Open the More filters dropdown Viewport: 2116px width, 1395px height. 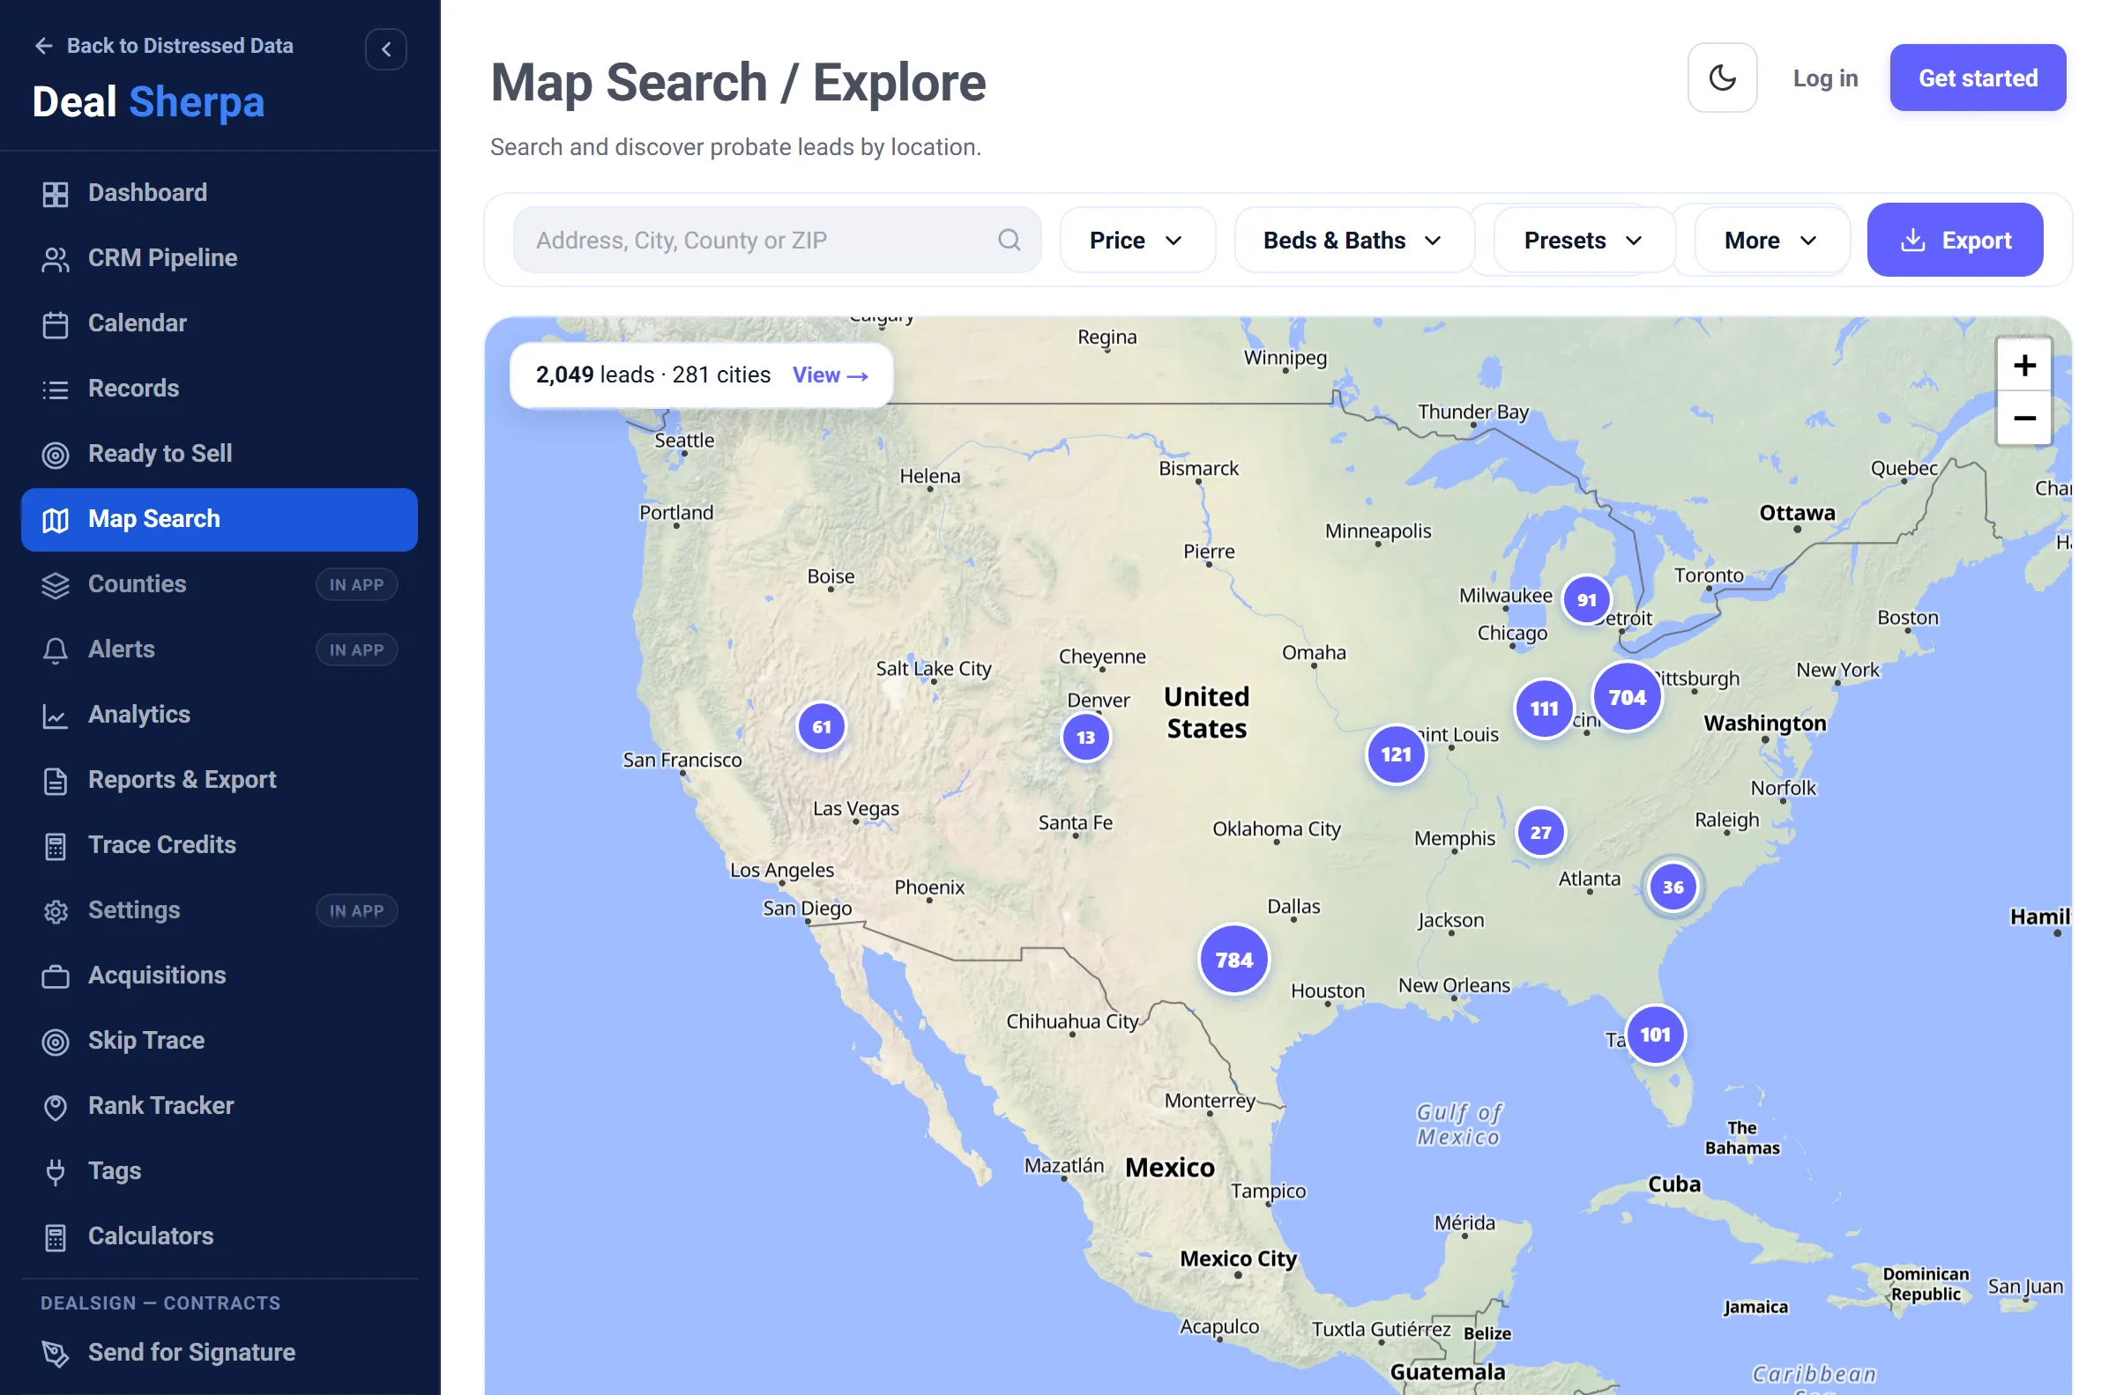[1770, 241]
